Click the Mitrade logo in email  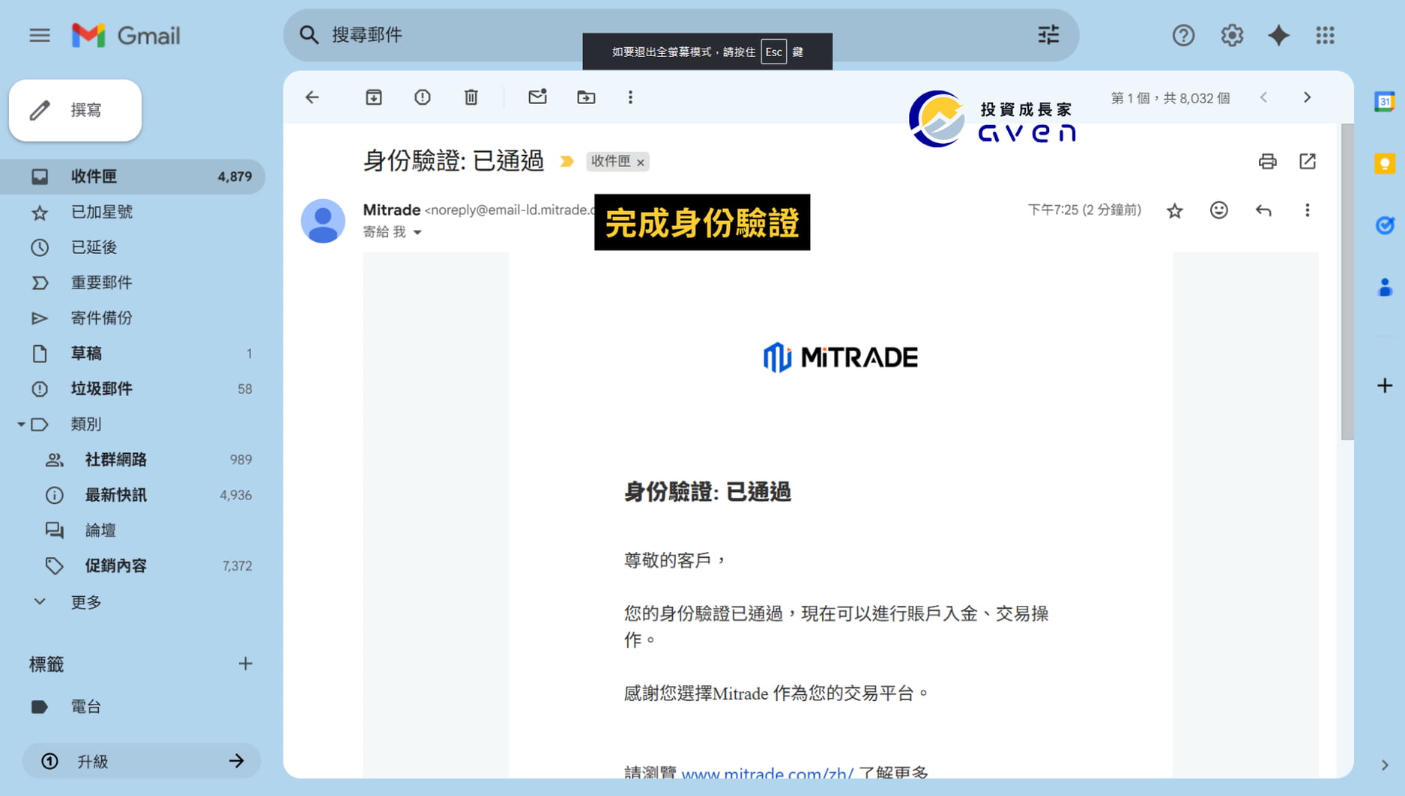[x=840, y=357]
